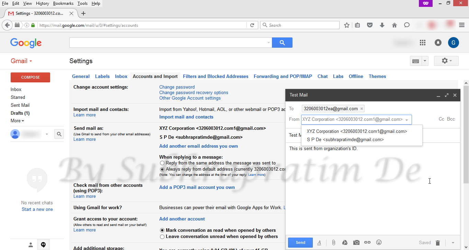
Task: Click the blue Google search magnifier button
Action: pos(282,43)
